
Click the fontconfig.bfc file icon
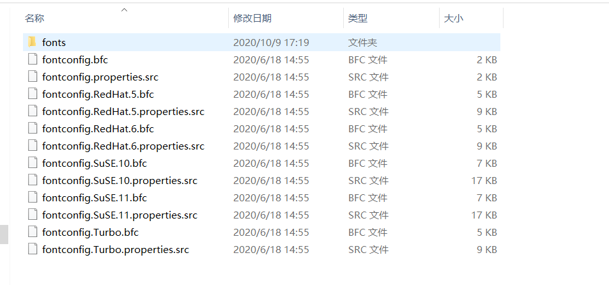[33, 59]
